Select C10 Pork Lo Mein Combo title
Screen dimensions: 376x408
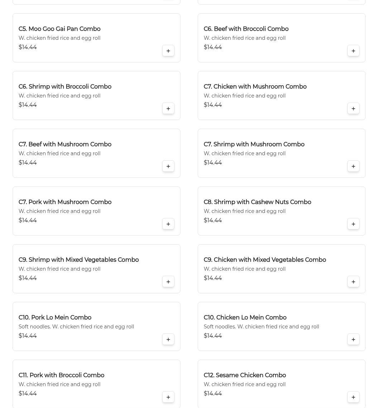pos(55,318)
